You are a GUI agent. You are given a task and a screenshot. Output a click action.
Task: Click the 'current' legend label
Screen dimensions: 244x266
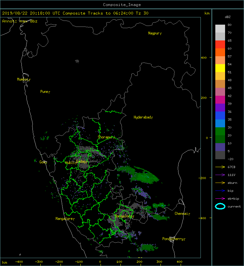tap(234, 207)
